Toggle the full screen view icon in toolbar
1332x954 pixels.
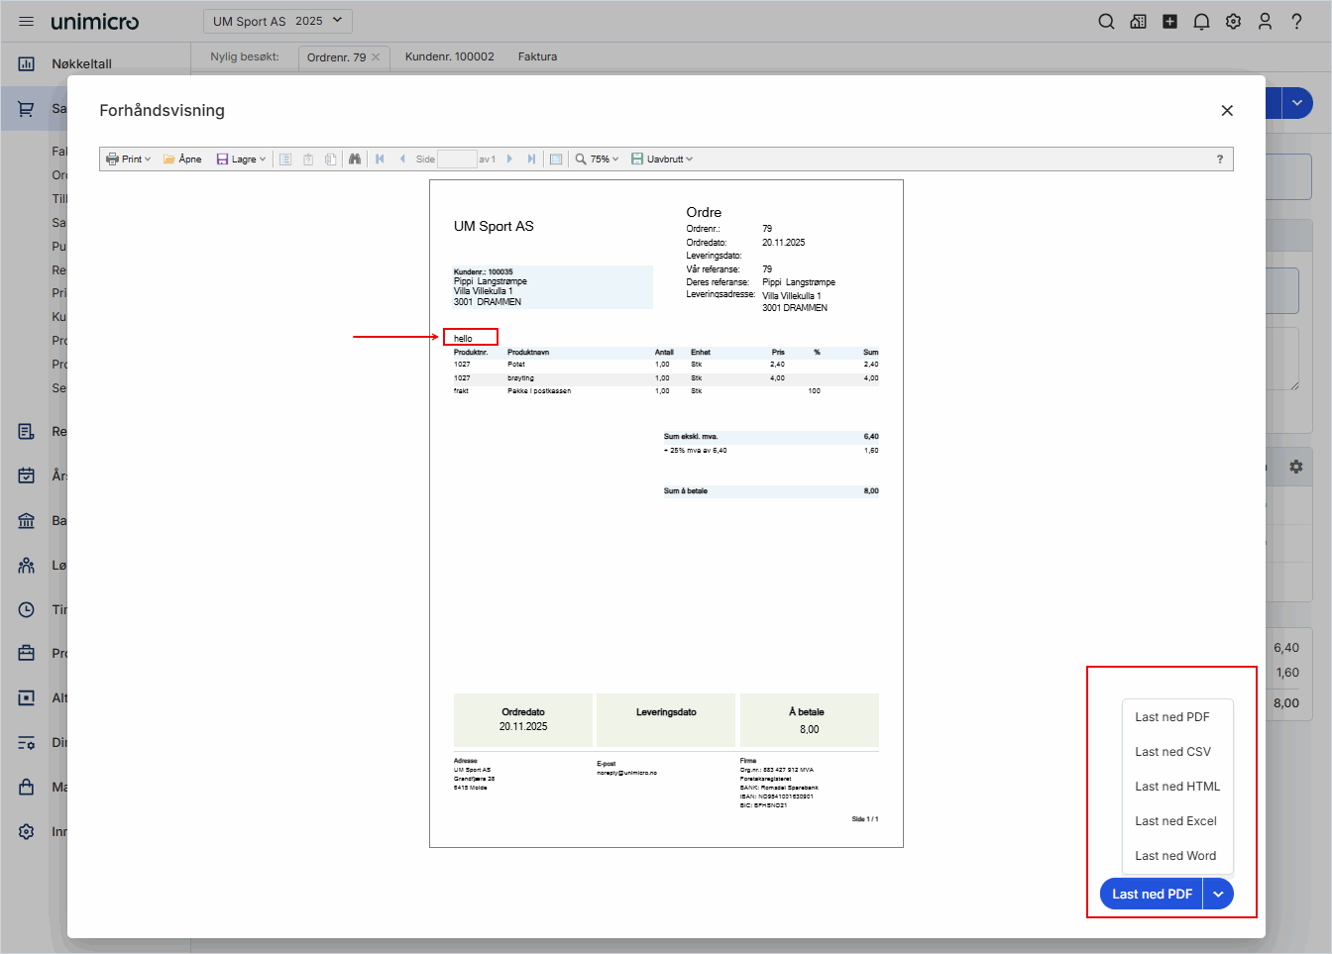[556, 159]
